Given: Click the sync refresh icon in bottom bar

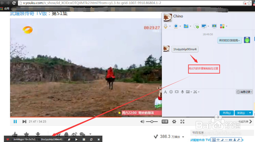Looking at the screenshot, I should point(91,139).
